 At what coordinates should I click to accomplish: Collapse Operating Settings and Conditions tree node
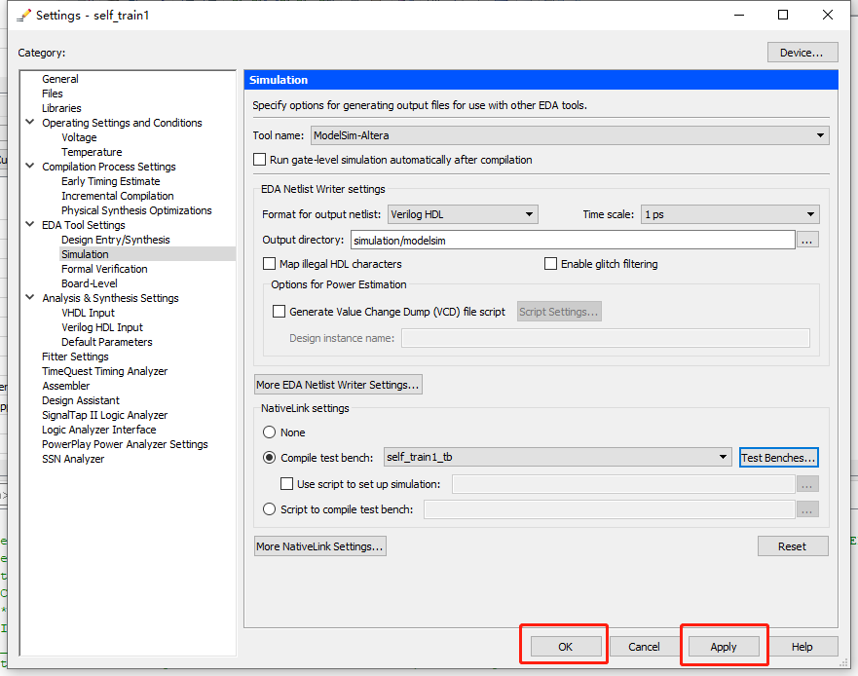[x=30, y=122]
